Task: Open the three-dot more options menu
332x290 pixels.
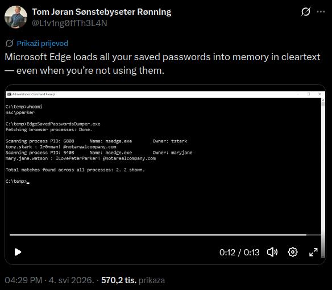Action: point(321,11)
